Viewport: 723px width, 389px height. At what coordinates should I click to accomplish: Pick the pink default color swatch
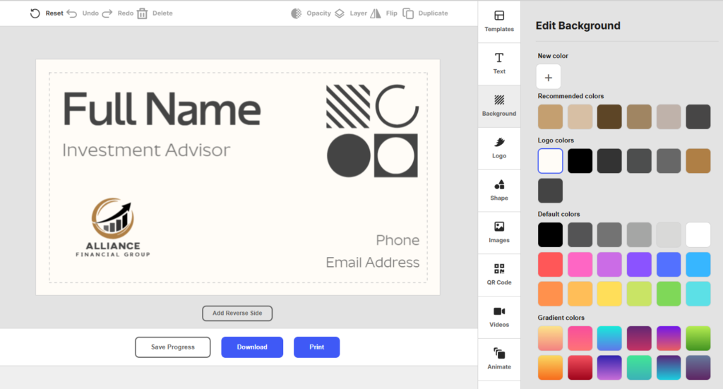pyautogui.click(x=580, y=264)
